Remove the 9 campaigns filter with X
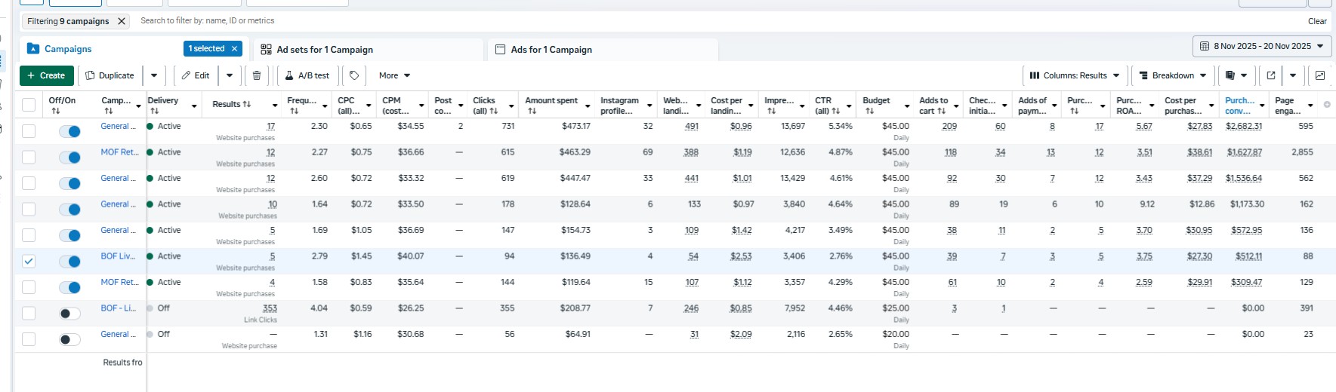The width and height of the screenshot is (1336, 392). [x=121, y=21]
